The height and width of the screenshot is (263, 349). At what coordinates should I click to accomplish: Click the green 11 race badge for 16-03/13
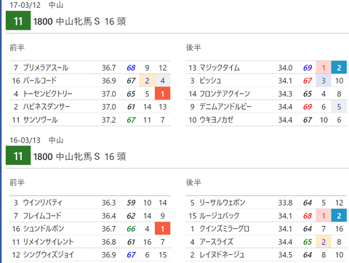(18, 155)
